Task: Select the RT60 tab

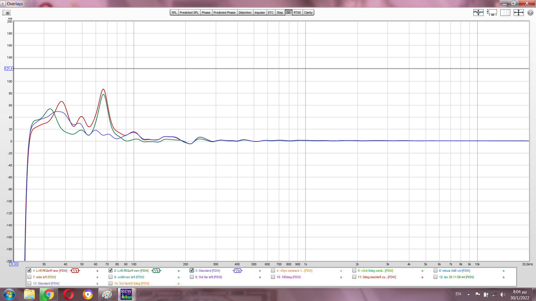Action: (x=297, y=13)
